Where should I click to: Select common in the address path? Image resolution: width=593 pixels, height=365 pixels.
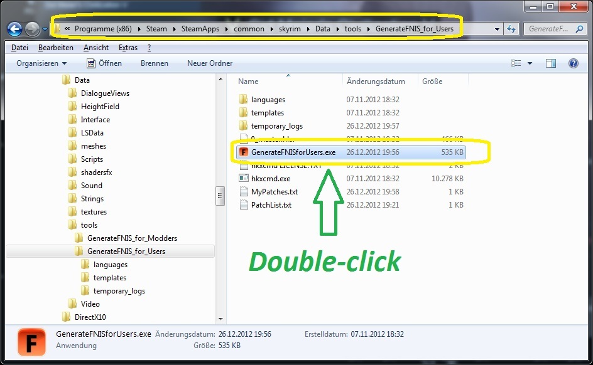pos(249,29)
